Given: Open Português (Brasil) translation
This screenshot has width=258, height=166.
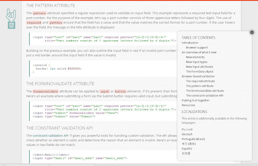Looking at the screenshot, I should (x=193, y=139).
